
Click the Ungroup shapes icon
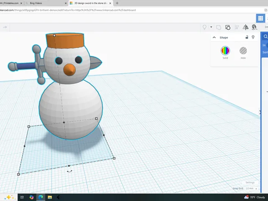(228, 27)
